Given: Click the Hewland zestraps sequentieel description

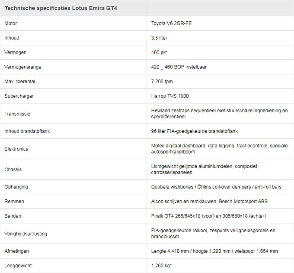Looking at the screenshot, I should tap(219, 114).
